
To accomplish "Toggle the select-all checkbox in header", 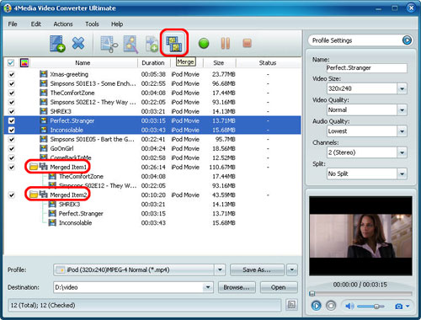I will 11,62.
